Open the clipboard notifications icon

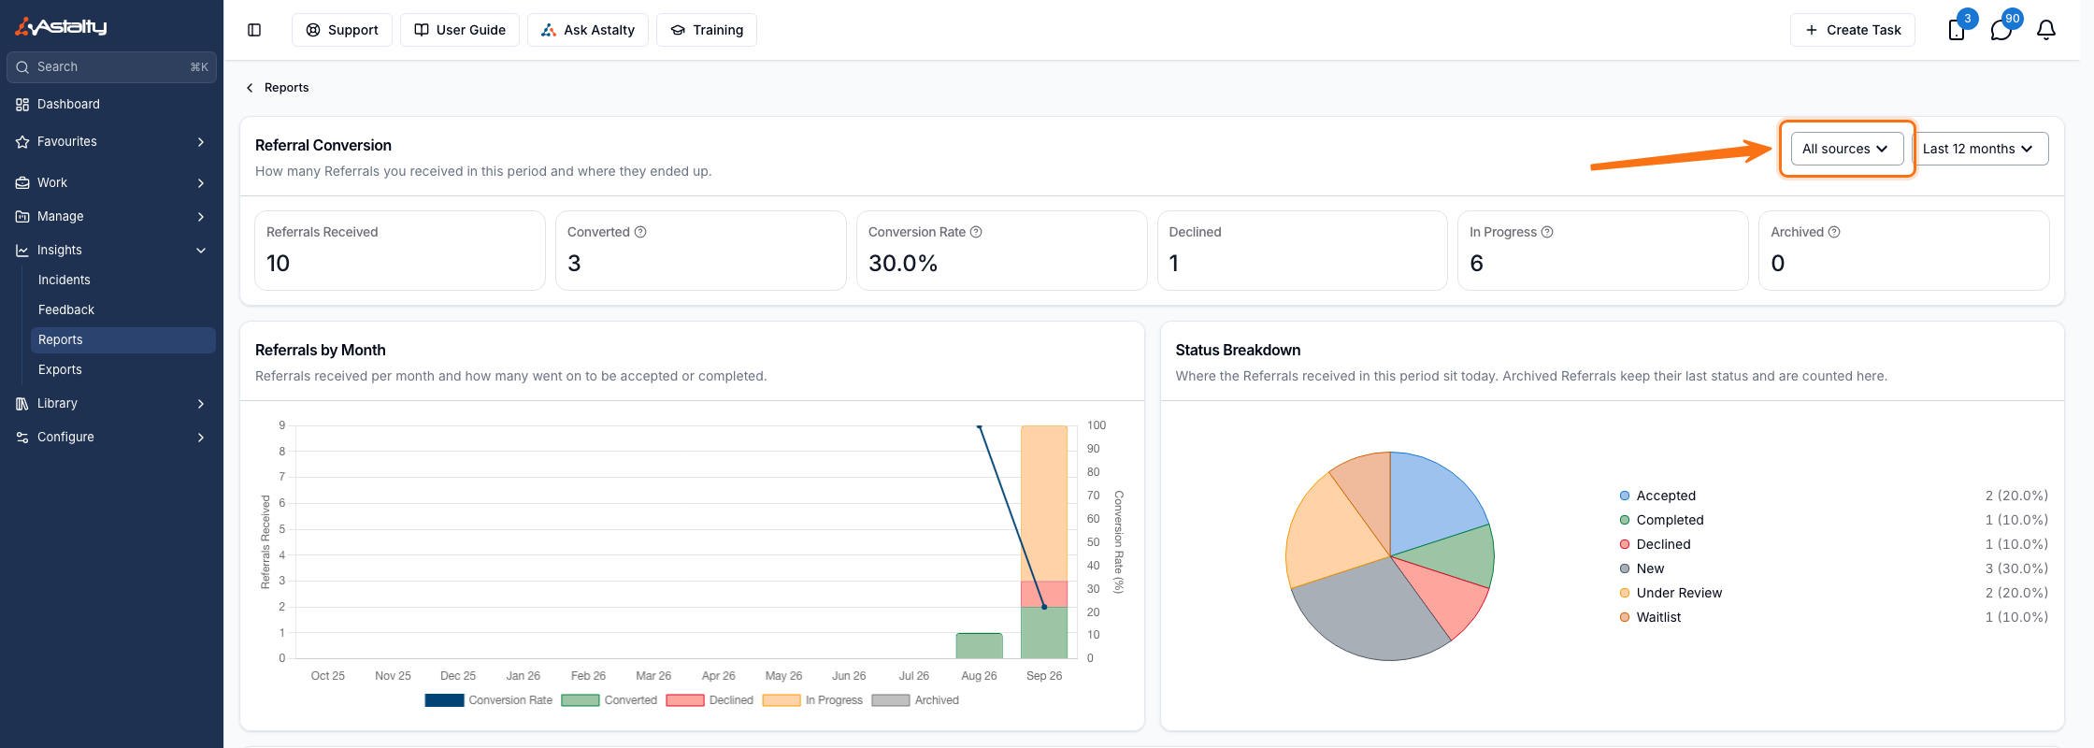tap(1957, 30)
